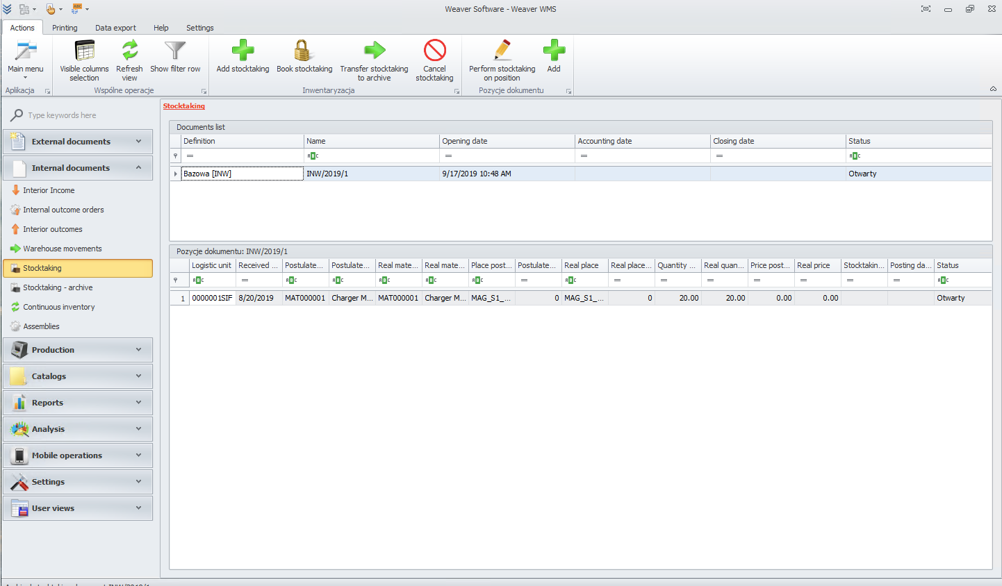This screenshot has height=586, width=1002.
Task: Expand the Reports section
Action: click(x=78, y=403)
